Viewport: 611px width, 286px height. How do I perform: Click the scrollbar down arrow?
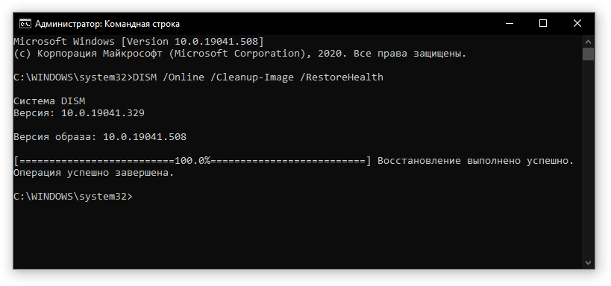588,263
